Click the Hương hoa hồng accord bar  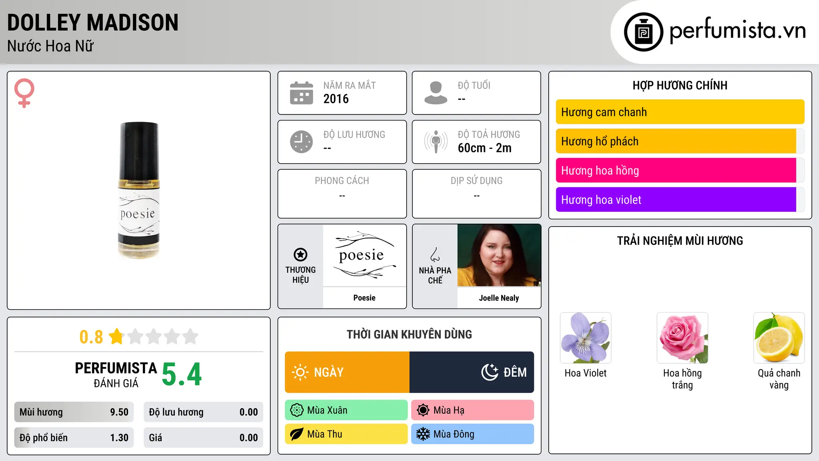(680, 170)
